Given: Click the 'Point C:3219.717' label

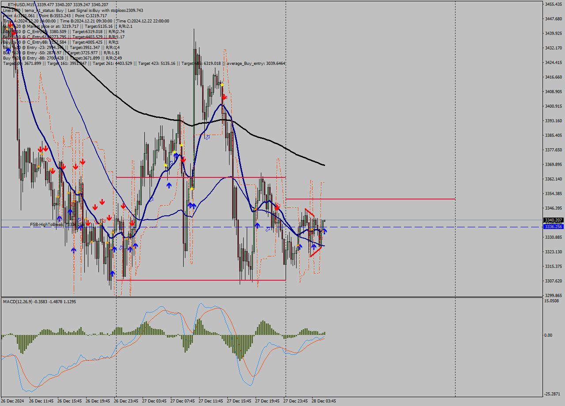Looking at the screenshot, I should (91, 15).
